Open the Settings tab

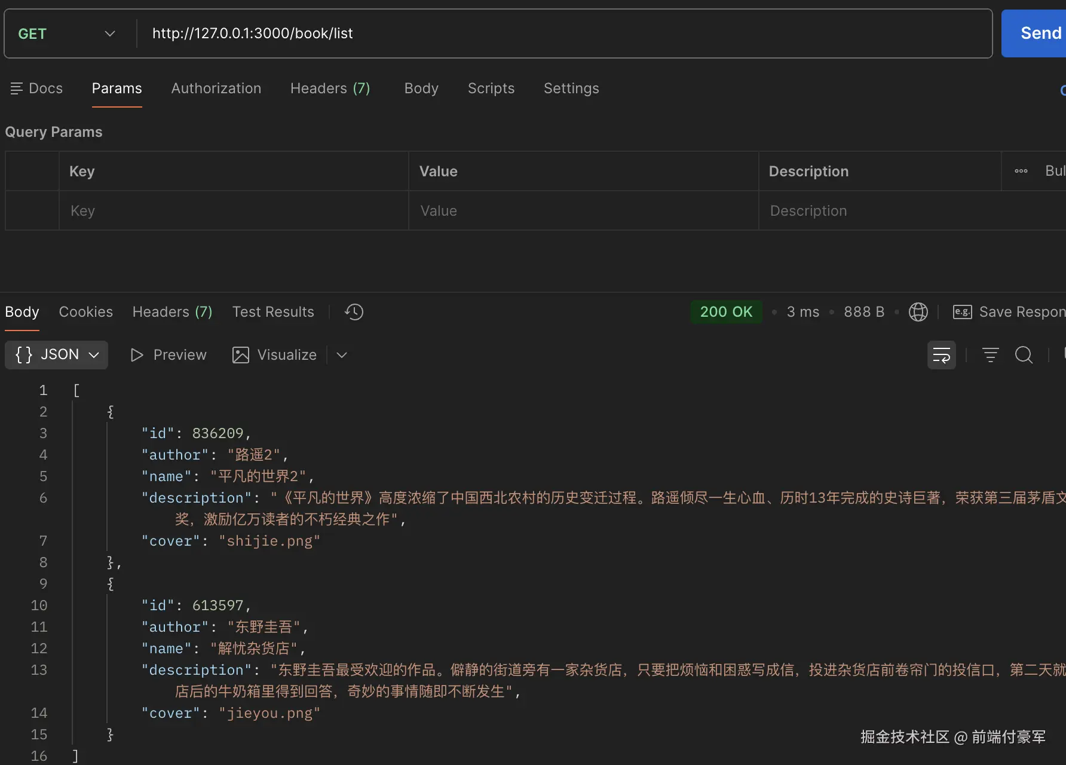coord(571,88)
